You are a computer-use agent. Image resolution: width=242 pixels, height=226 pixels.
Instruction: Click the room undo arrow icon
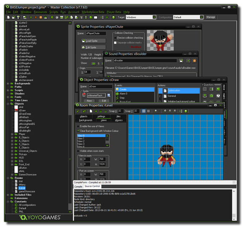pyautogui.click(x=84, y=111)
